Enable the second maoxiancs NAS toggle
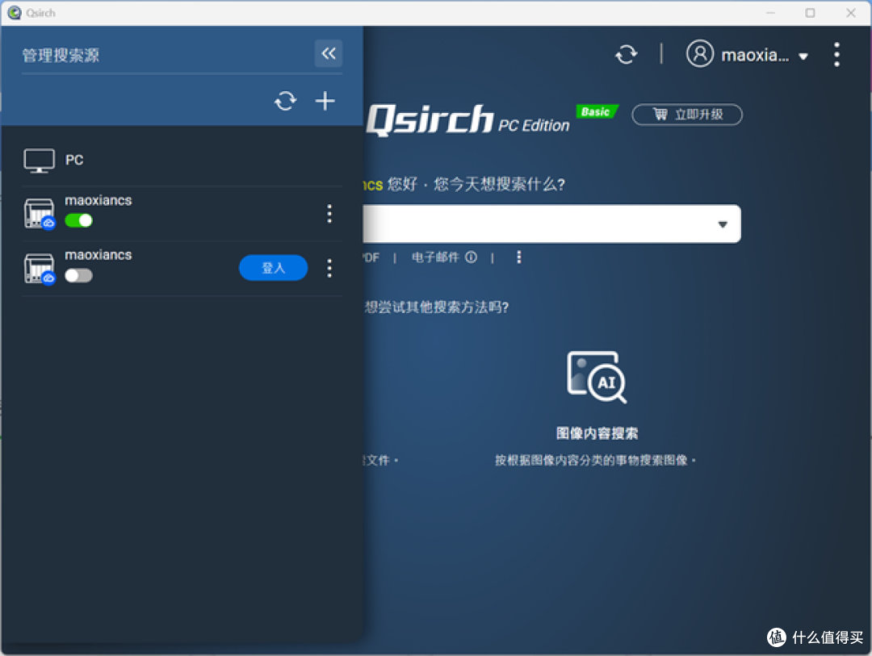The width and height of the screenshot is (872, 656). point(78,276)
